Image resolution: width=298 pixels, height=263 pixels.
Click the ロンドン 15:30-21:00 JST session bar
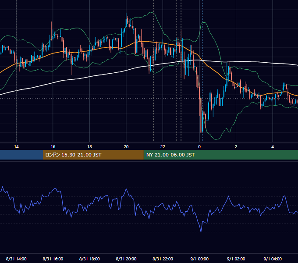(93, 155)
